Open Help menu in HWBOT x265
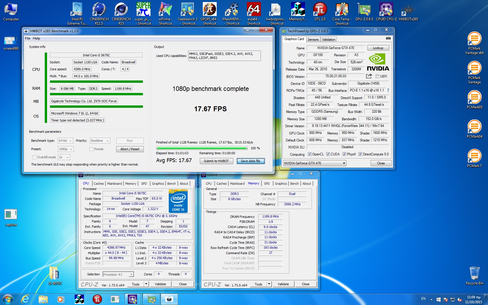488x305 pixels. coord(36,38)
